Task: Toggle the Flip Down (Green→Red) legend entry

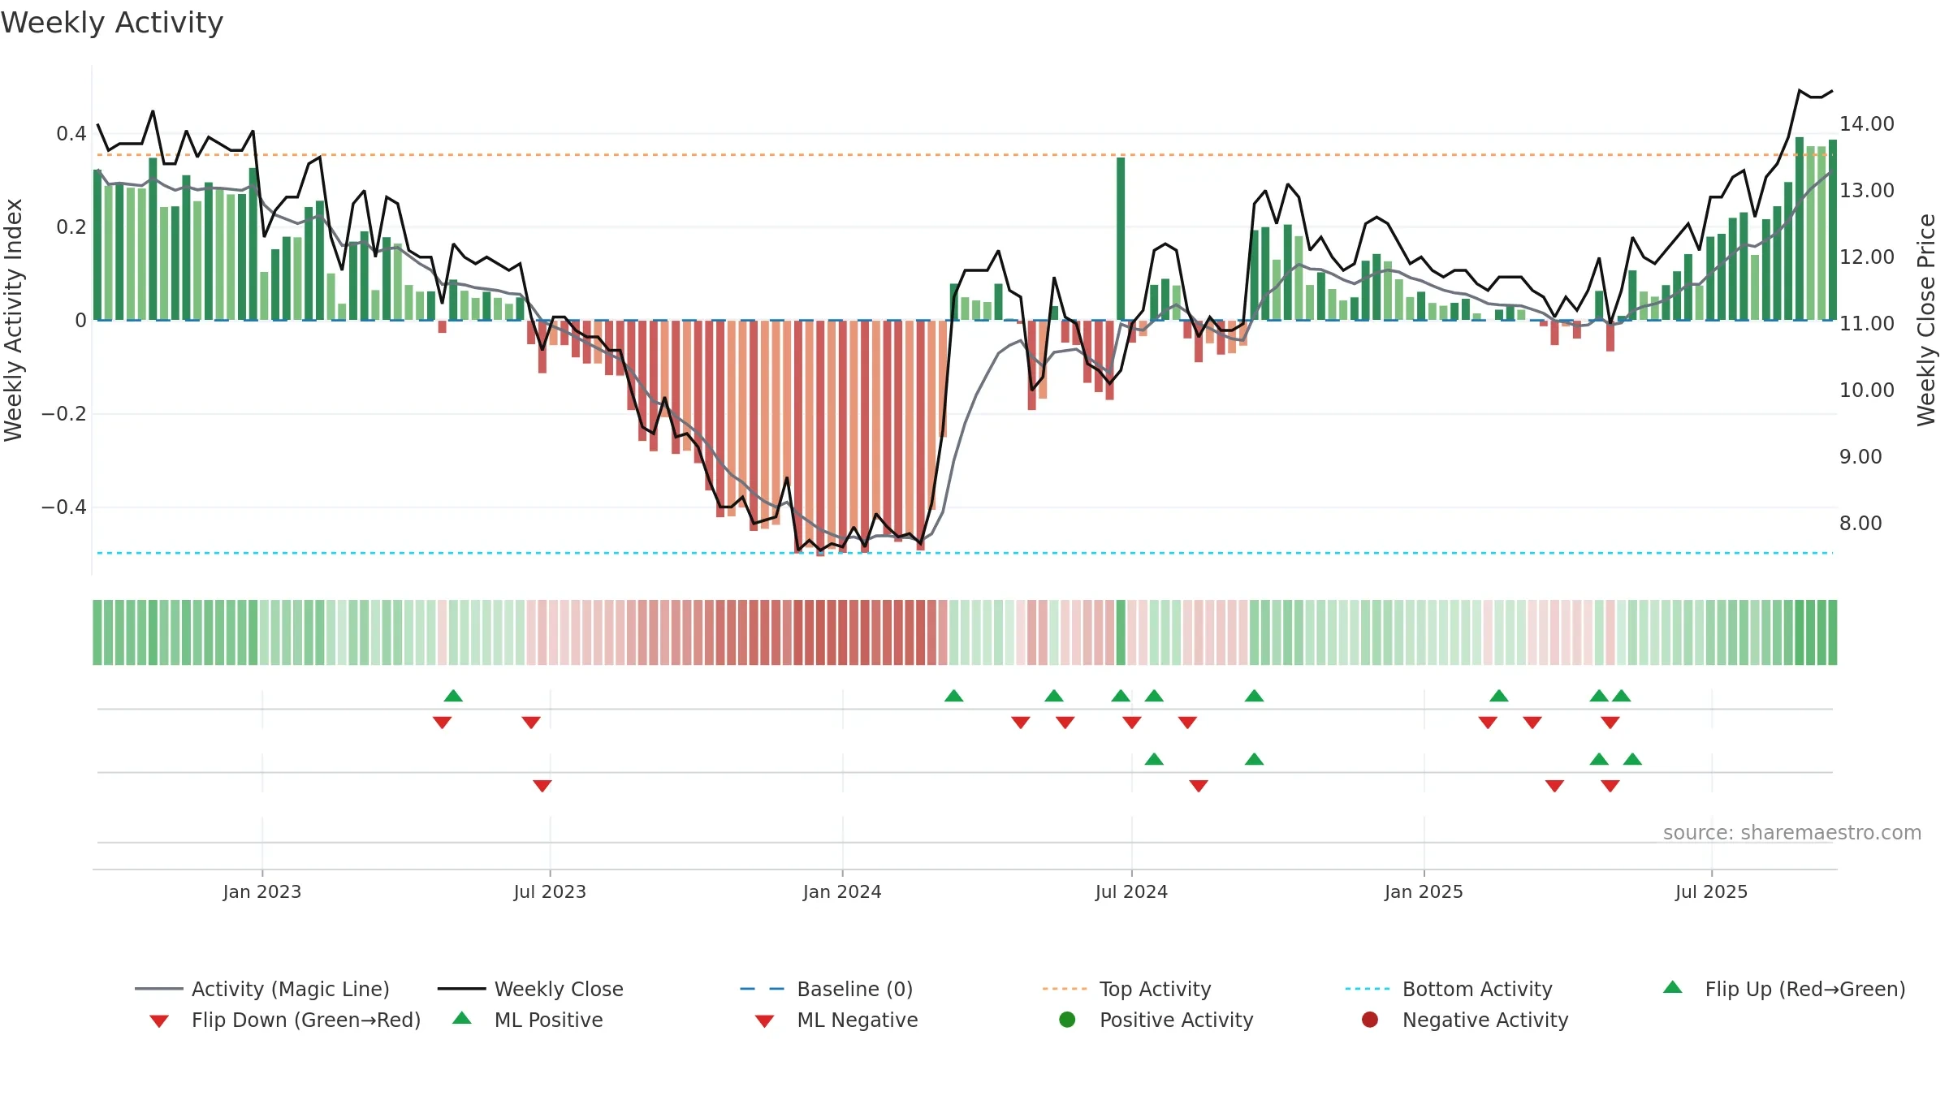Action: (285, 1020)
